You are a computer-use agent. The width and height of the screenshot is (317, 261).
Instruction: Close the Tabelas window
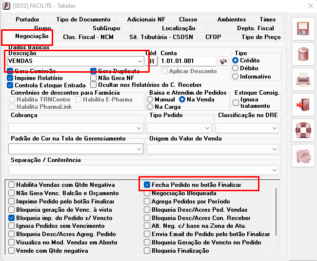point(310,6)
